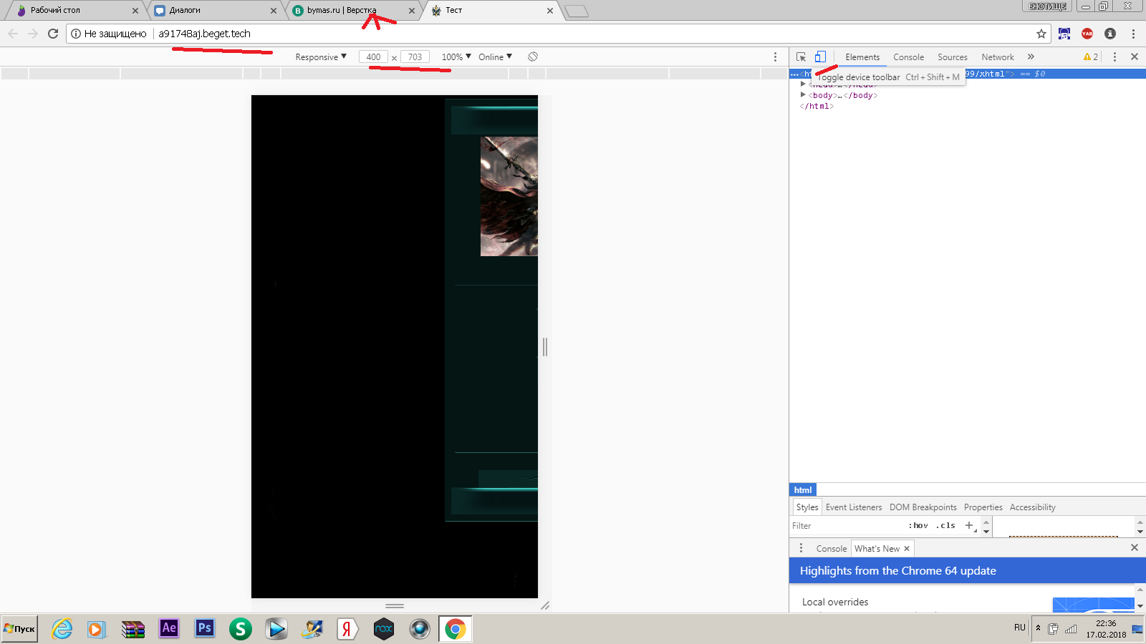Click the inspect element picker icon
This screenshot has height=644, width=1146.
point(801,57)
